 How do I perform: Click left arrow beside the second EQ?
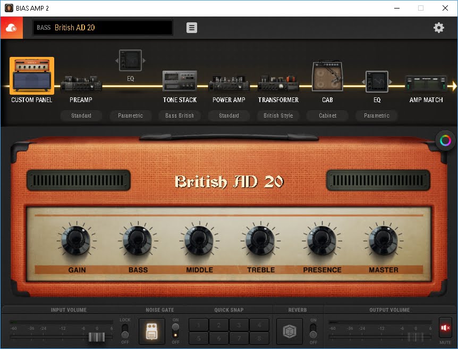[x=363, y=82]
